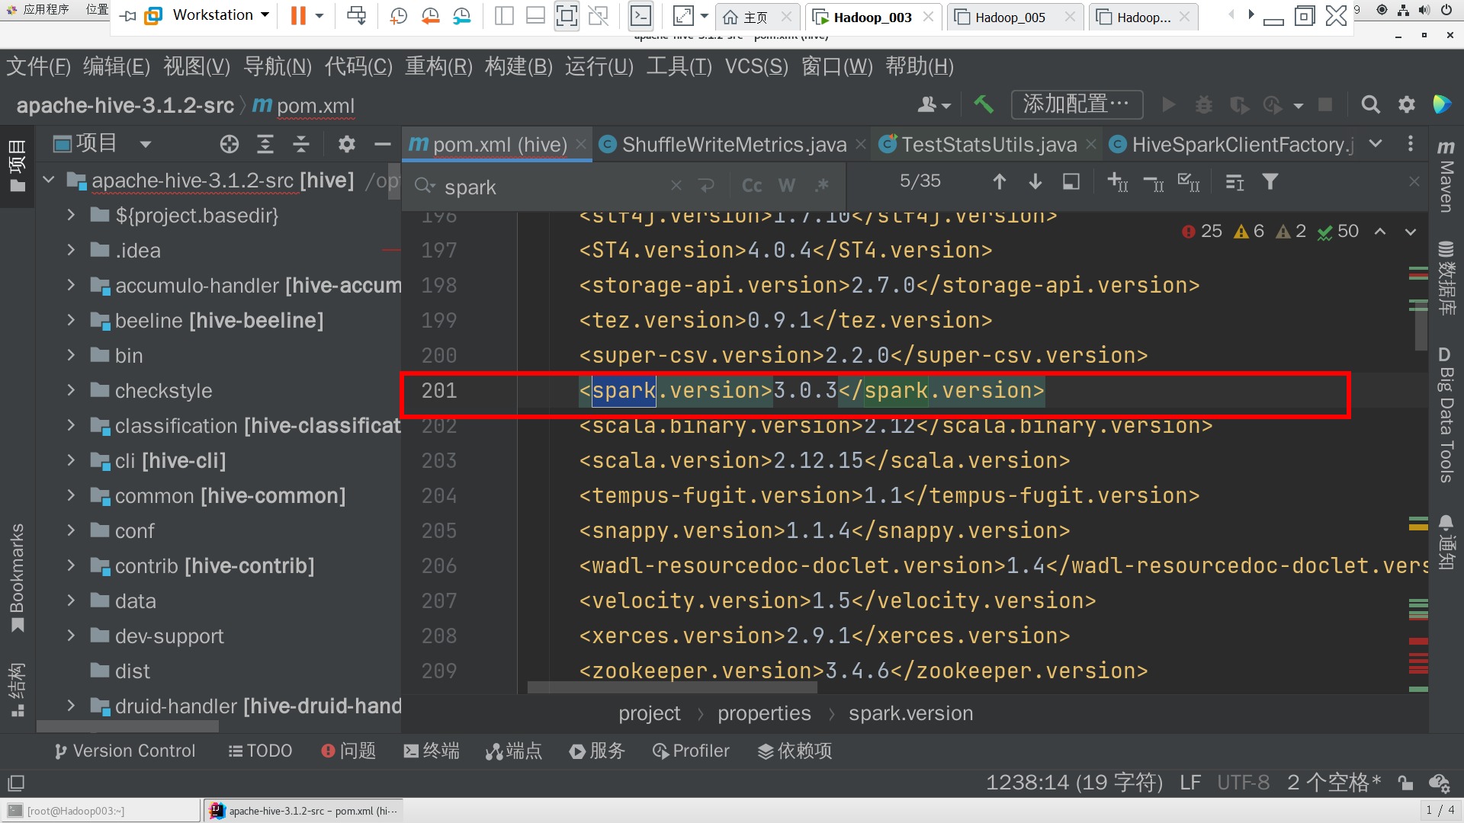The height and width of the screenshot is (823, 1464).
Task: Open the 终端 (Terminal) tool window
Action: 431,751
